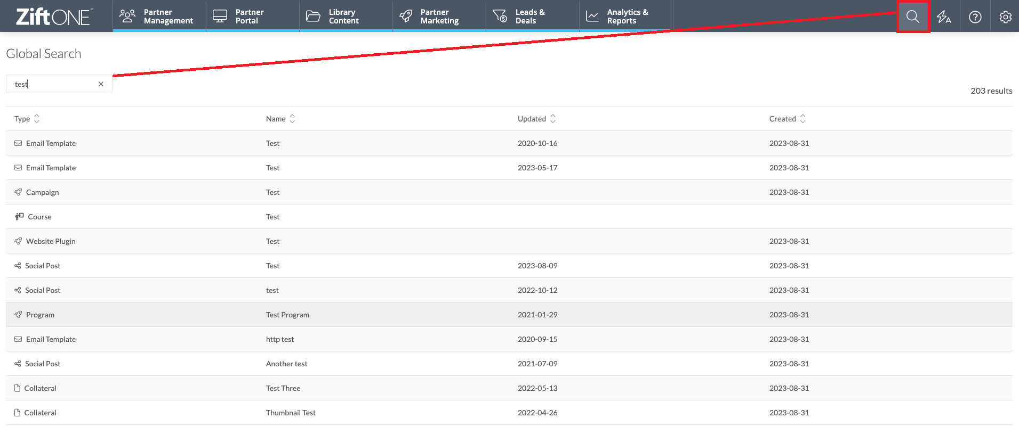Click envelope icon in the http test row

pyautogui.click(x=18, y=339)
